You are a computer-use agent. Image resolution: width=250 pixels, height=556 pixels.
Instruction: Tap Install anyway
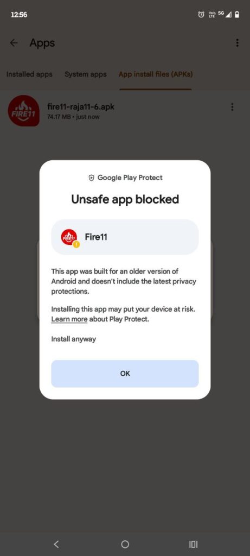pos(74,339)
